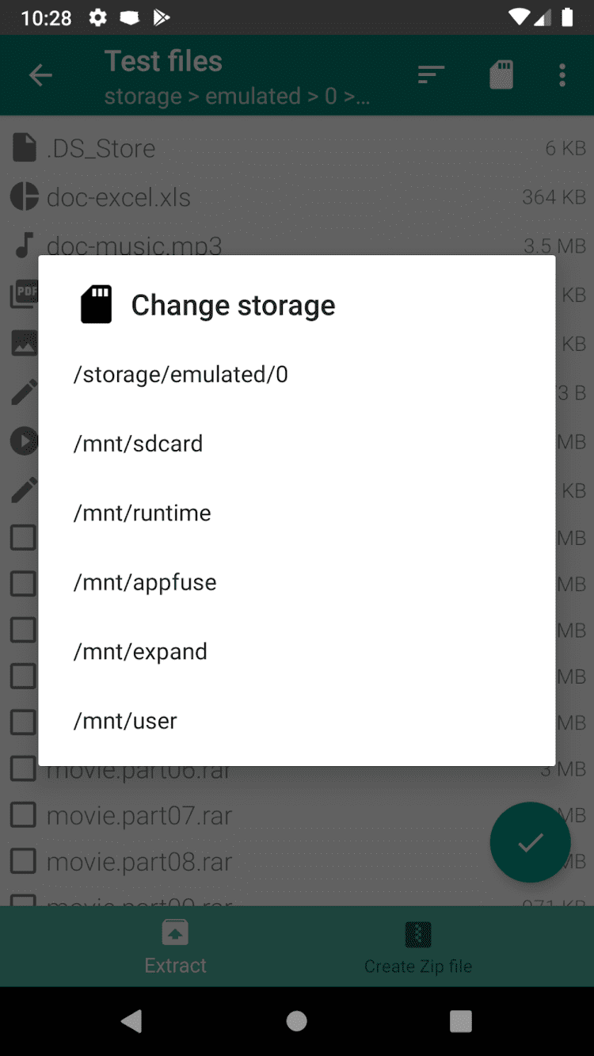This screenshot has height=1056, width=594.
Task: Tap the SD card storage icon
Action: 501,76
